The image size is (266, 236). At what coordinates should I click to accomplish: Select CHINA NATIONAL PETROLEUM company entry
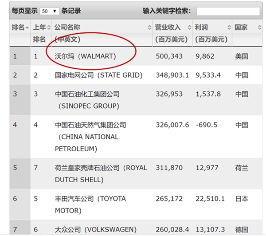(89, 137)
